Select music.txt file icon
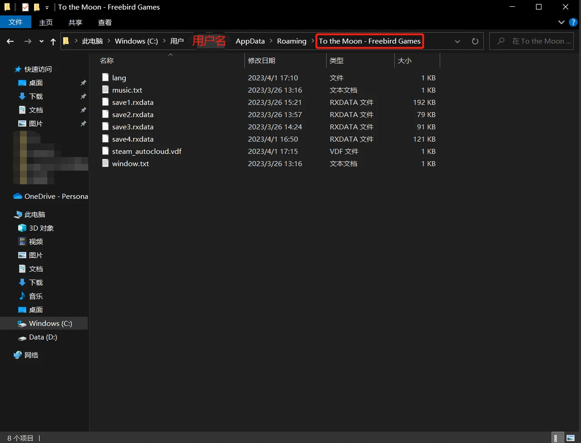 click(105, 90)
